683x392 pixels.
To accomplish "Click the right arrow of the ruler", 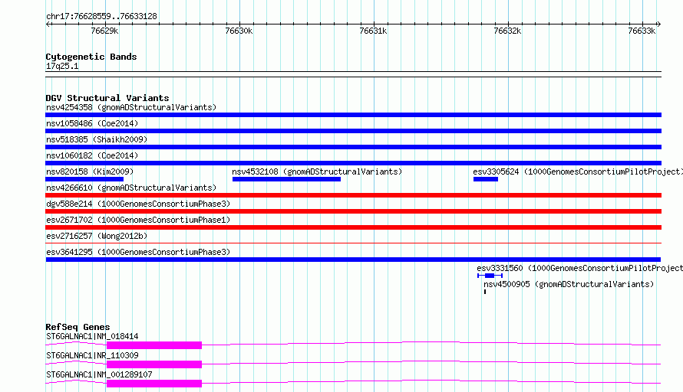I will pyautogui.click(x=658, y=24).
